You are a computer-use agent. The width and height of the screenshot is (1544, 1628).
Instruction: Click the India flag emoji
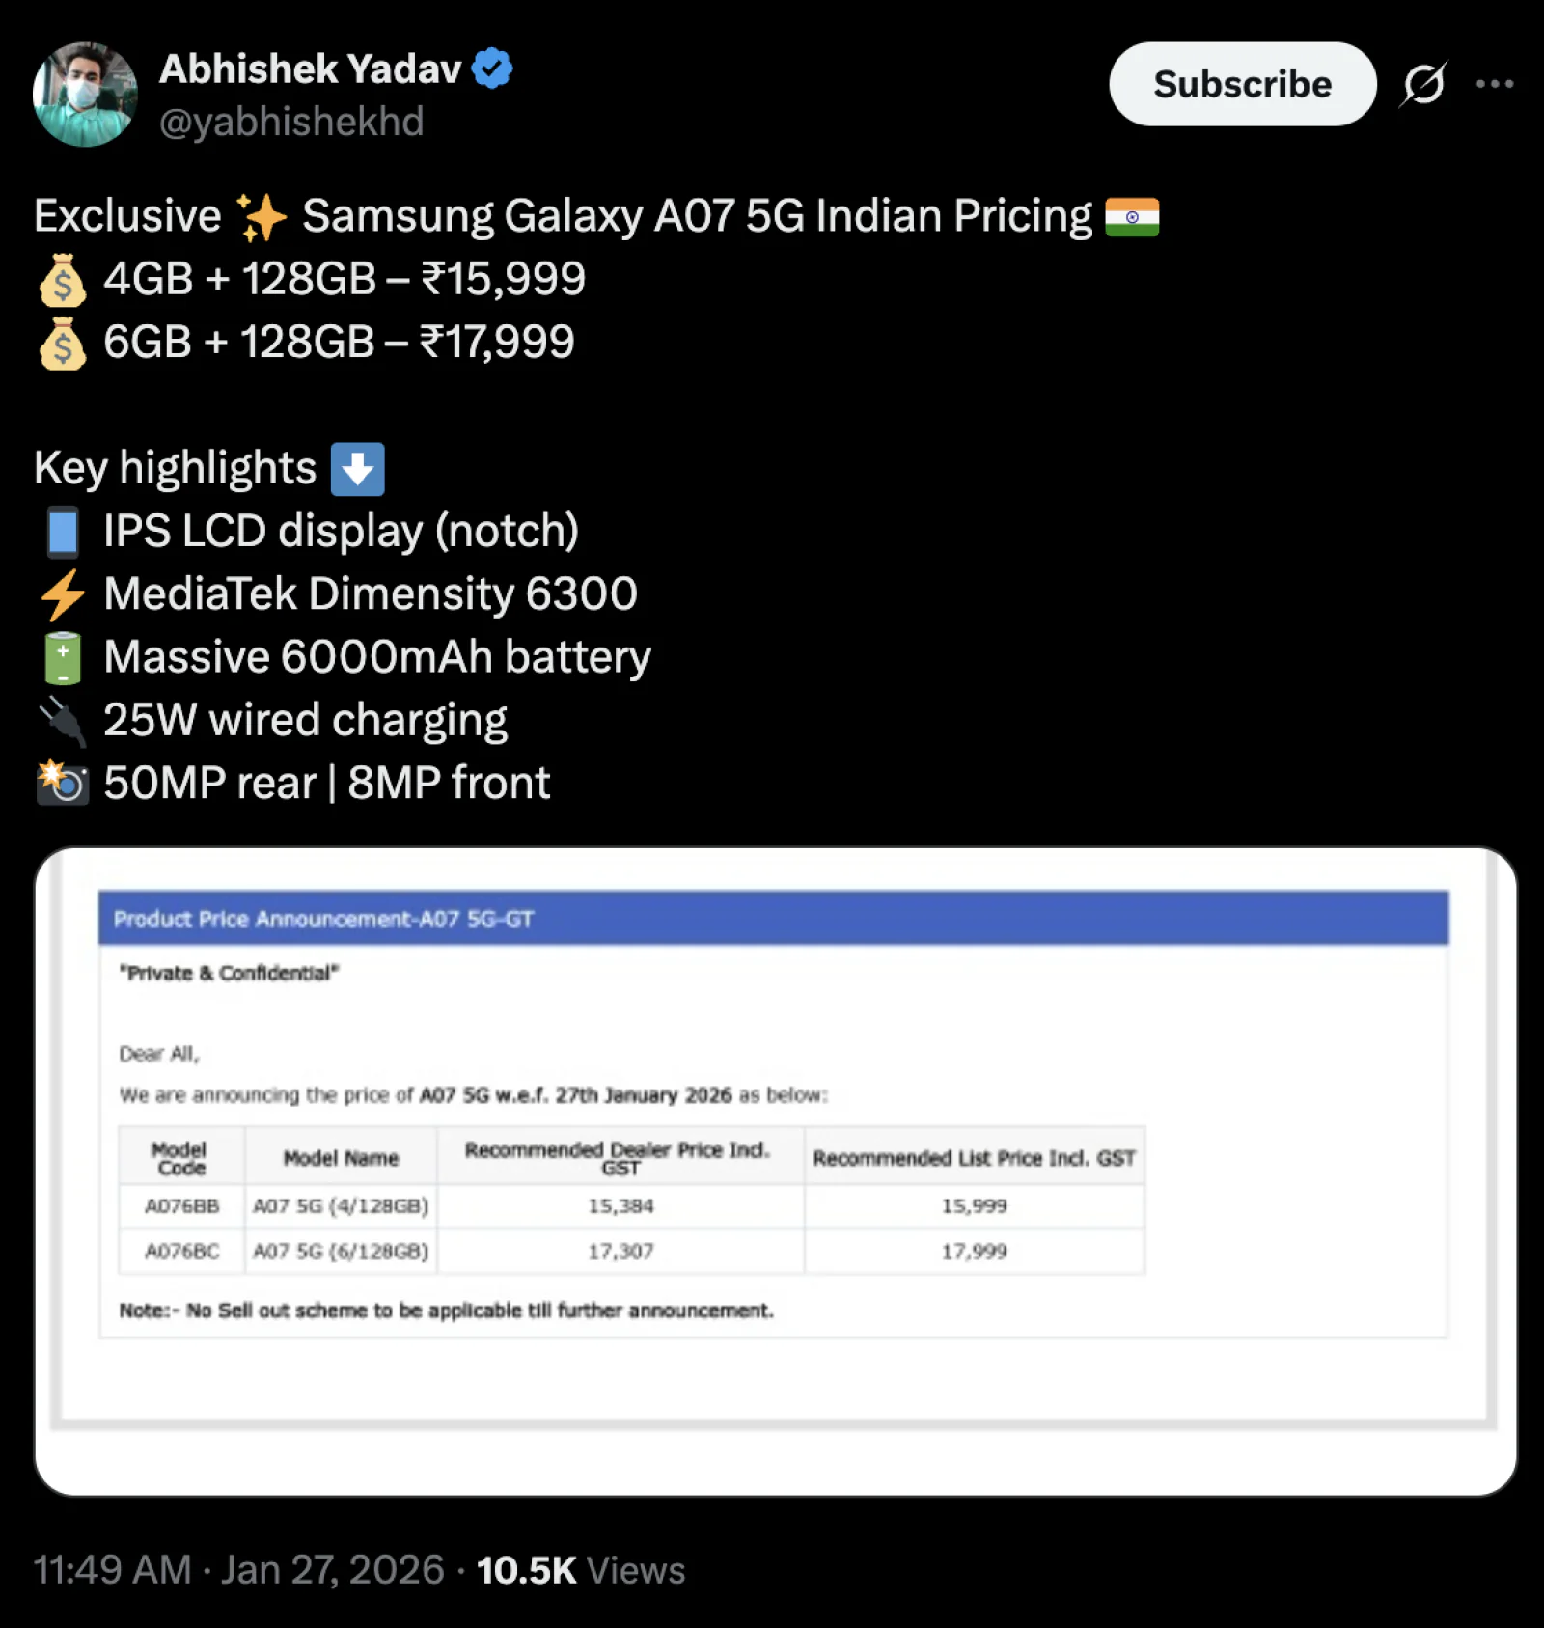[x=1132, y=216]
